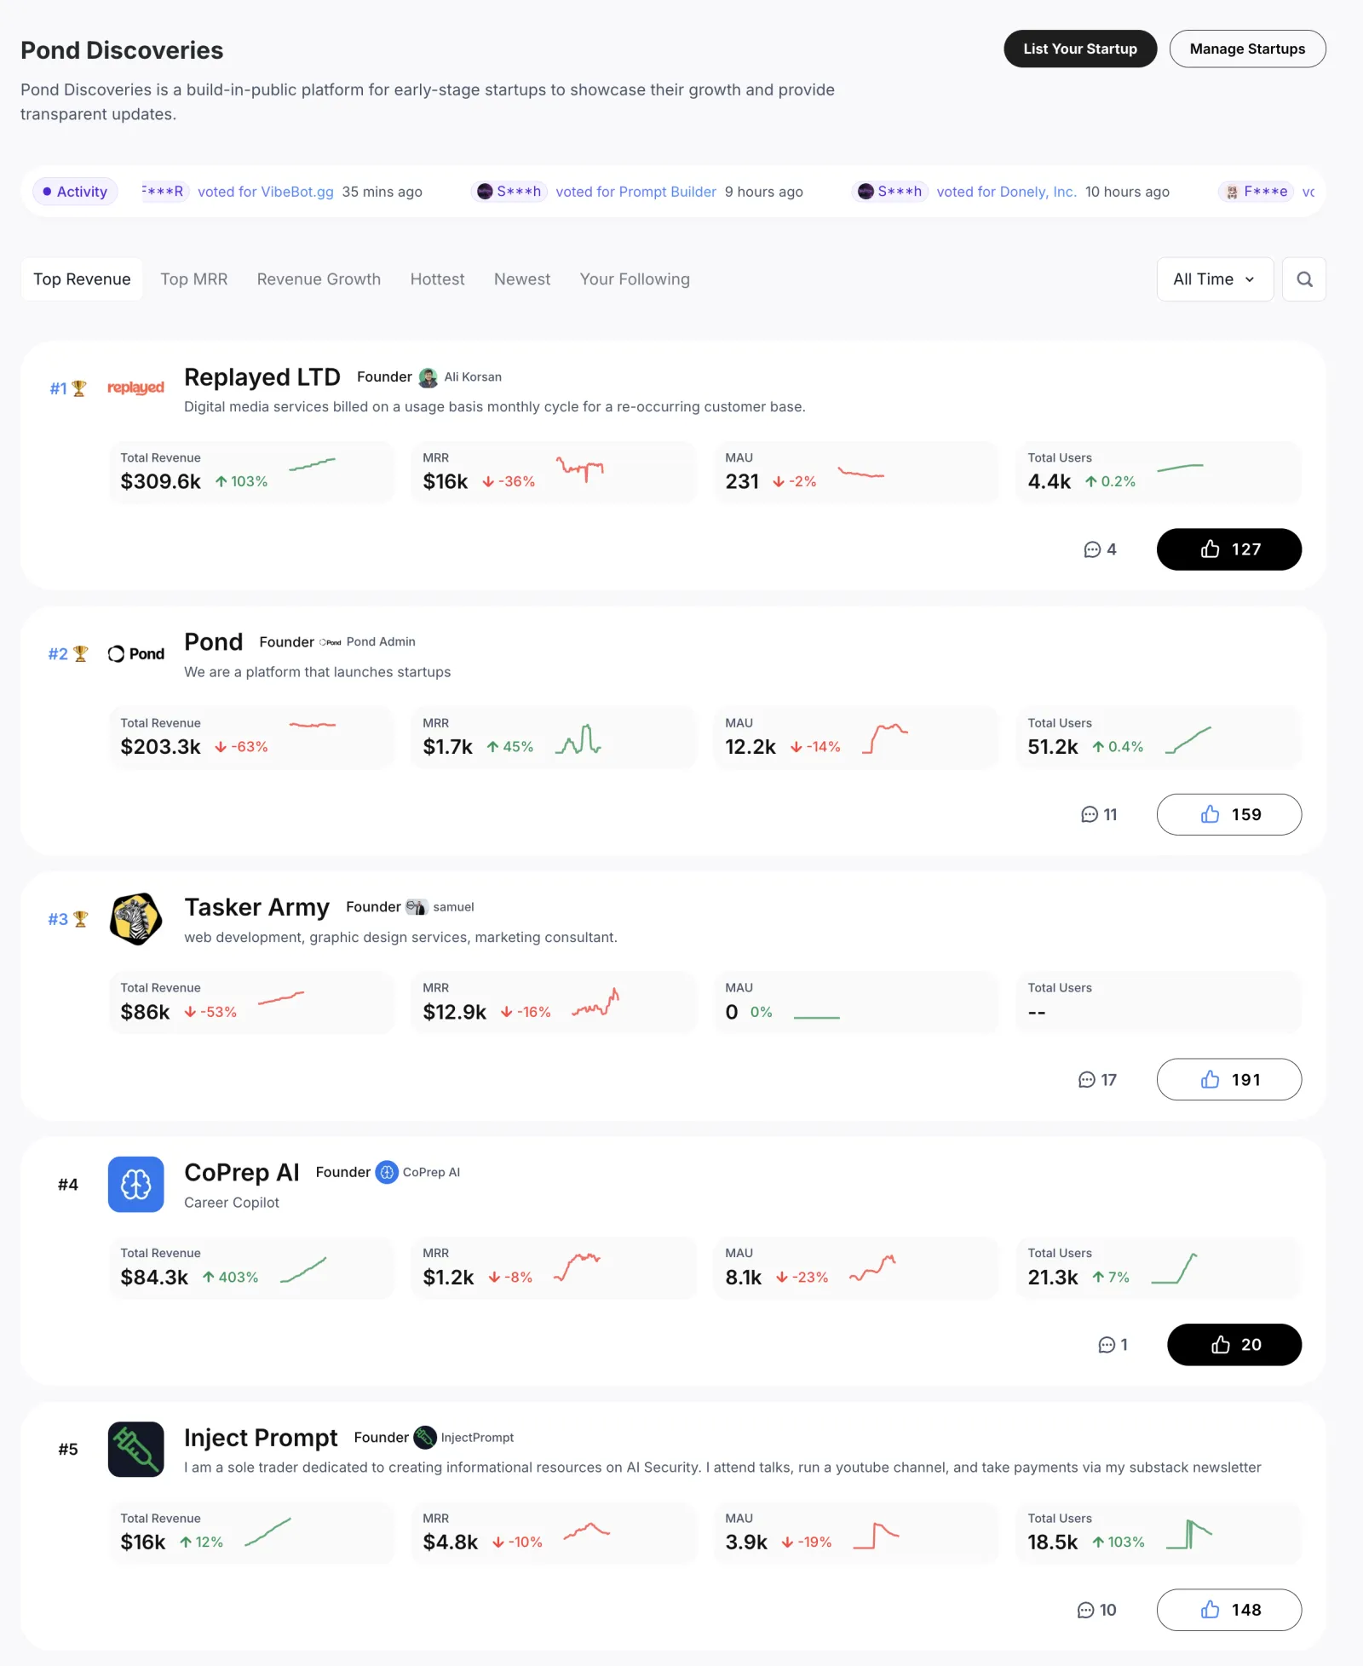The image size is (1363, 1666).
Task: Toggle upvote on CoPrep AI (20)
Action: tap(1234, 1345)
